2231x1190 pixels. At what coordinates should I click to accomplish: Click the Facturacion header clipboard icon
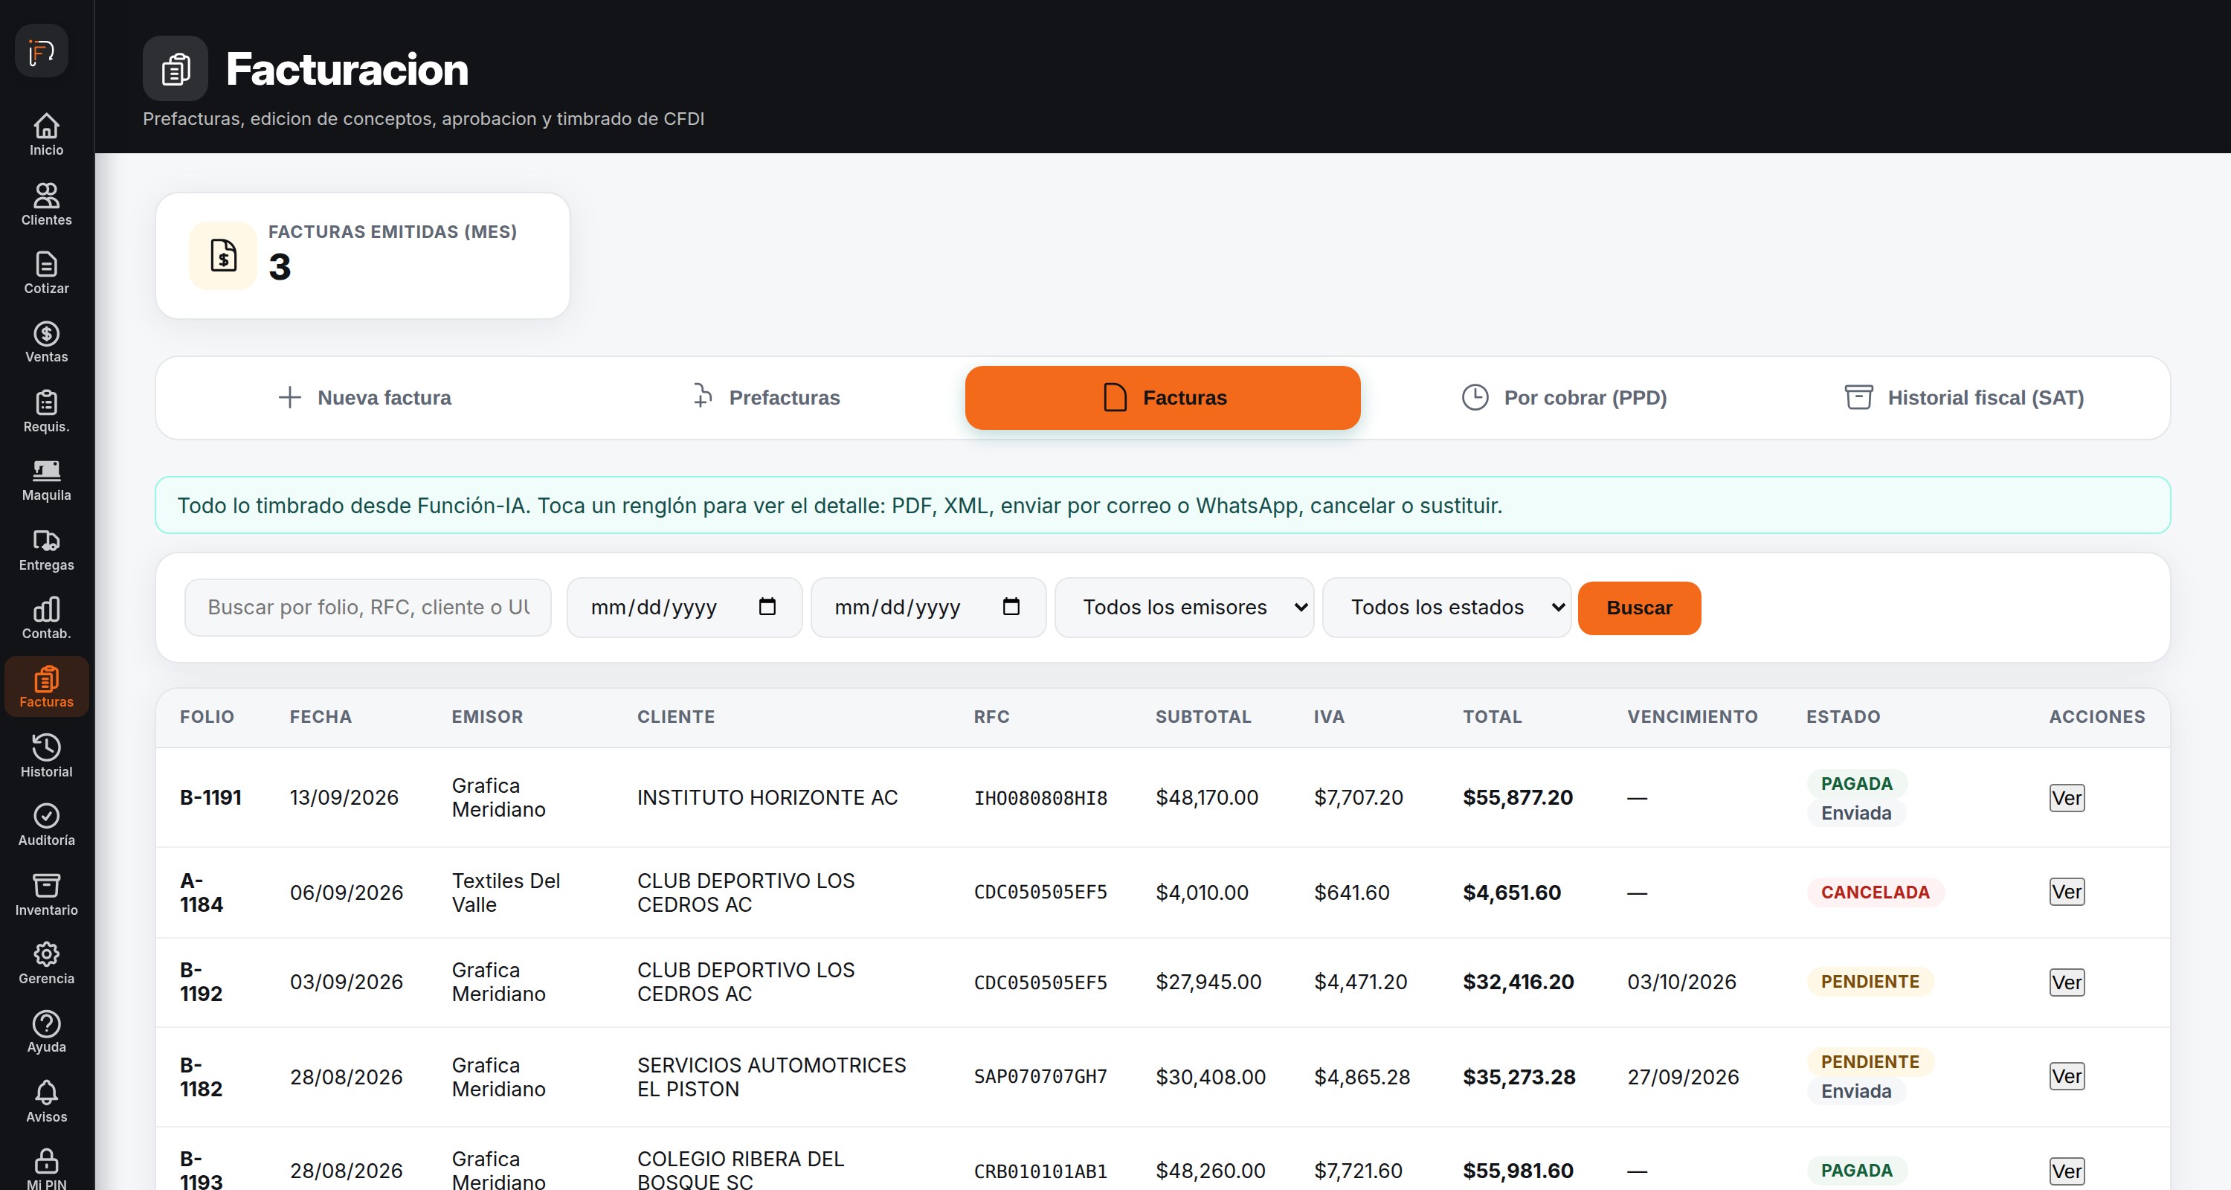pyautogui.click(x=175, y=68)
